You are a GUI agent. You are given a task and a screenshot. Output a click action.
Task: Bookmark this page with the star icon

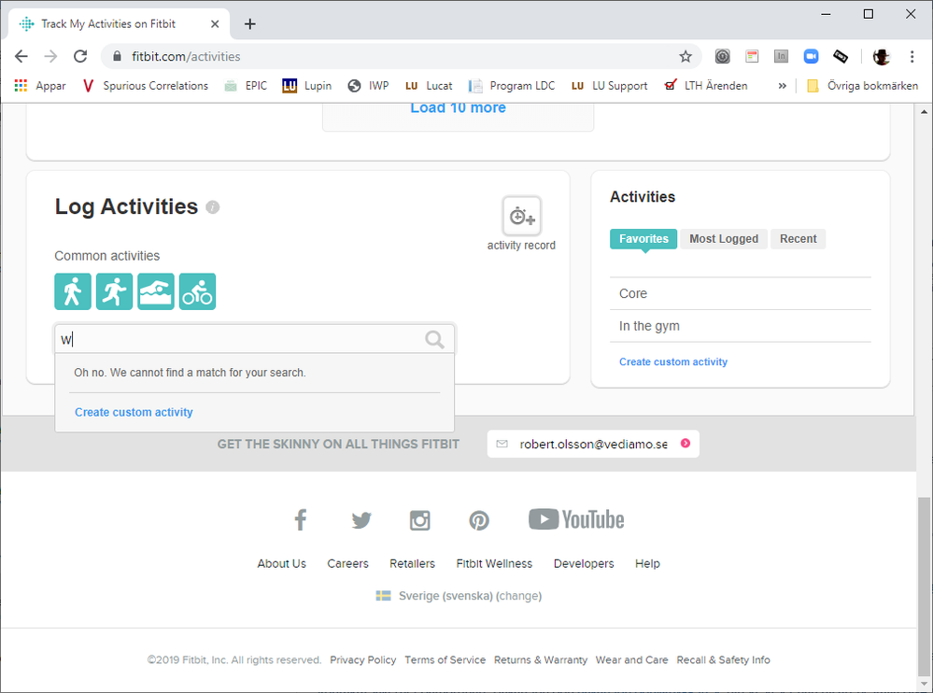click(686, 57)
